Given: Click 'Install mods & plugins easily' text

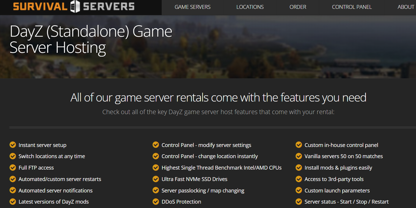Looking at the screenshot, I should 338,168.
